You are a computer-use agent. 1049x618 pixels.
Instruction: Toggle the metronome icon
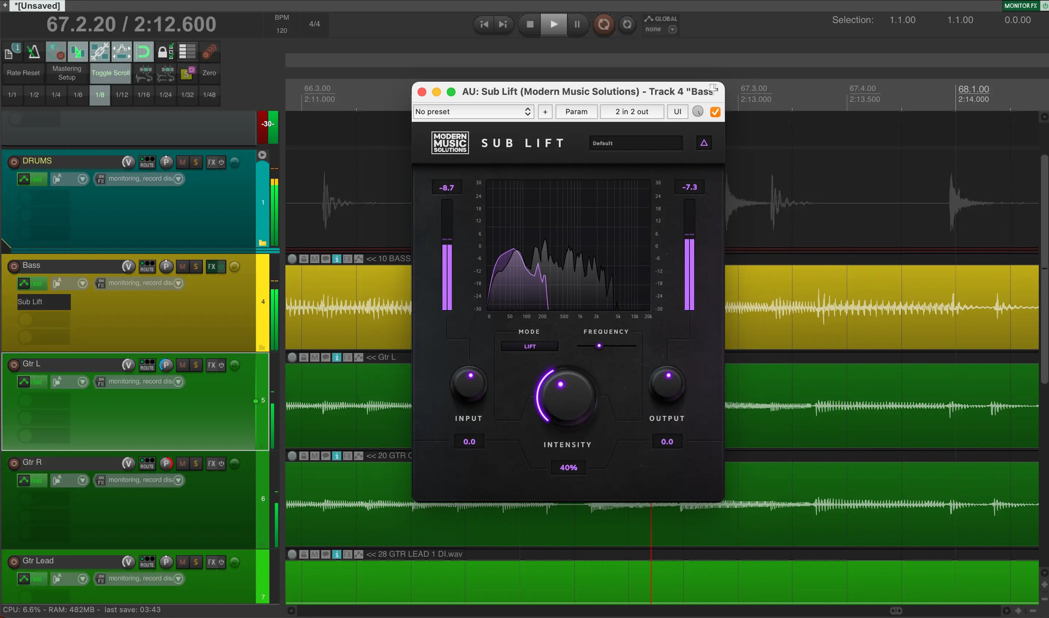pyautogui.click(x=33, y=52)
